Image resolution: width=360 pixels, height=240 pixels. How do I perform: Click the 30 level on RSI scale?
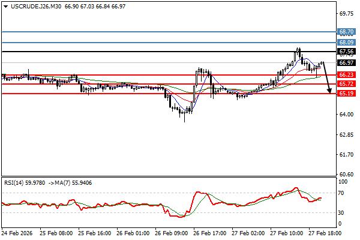[x=341, y=213]
